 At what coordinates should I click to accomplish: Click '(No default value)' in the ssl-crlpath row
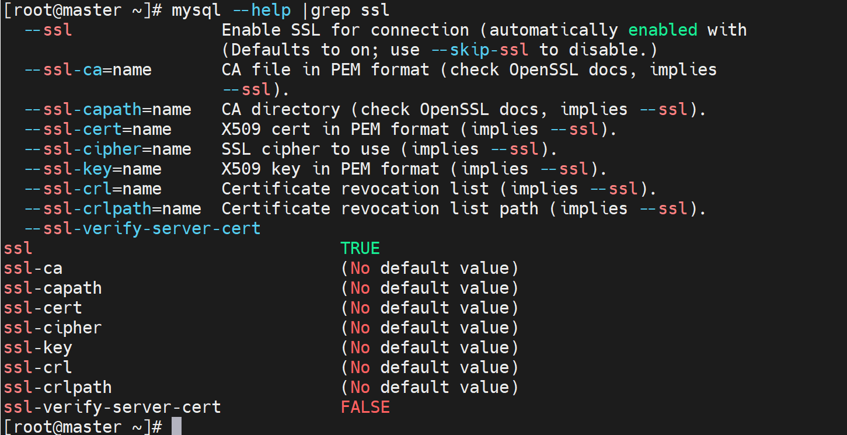[x=430, y=388]
